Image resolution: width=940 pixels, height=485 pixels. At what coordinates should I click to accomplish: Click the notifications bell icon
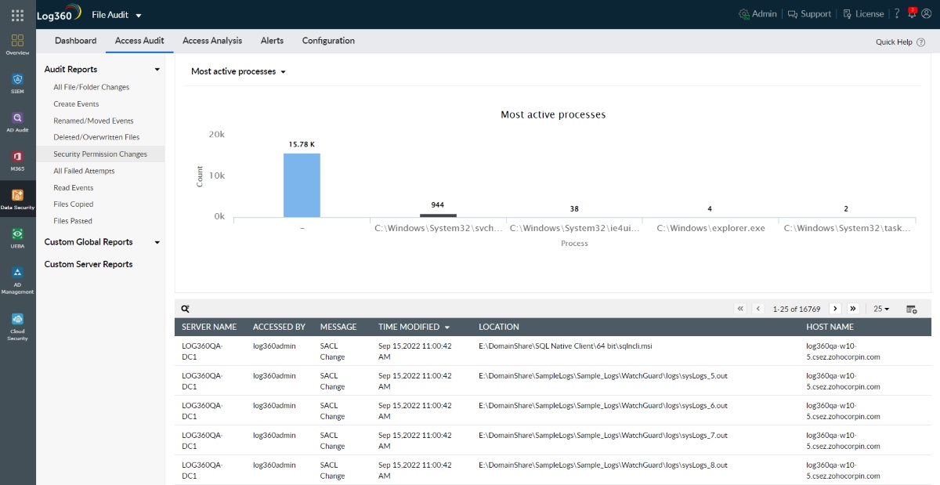click(912, 14)
